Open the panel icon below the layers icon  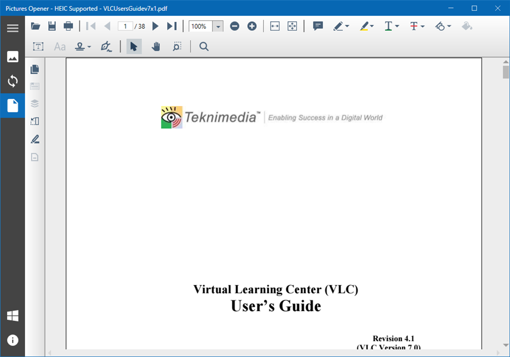[35, 121]
